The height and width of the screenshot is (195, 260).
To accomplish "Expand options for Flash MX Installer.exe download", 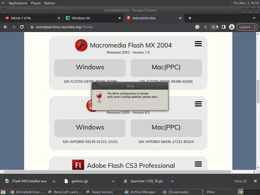I will [x=54, y=181].
